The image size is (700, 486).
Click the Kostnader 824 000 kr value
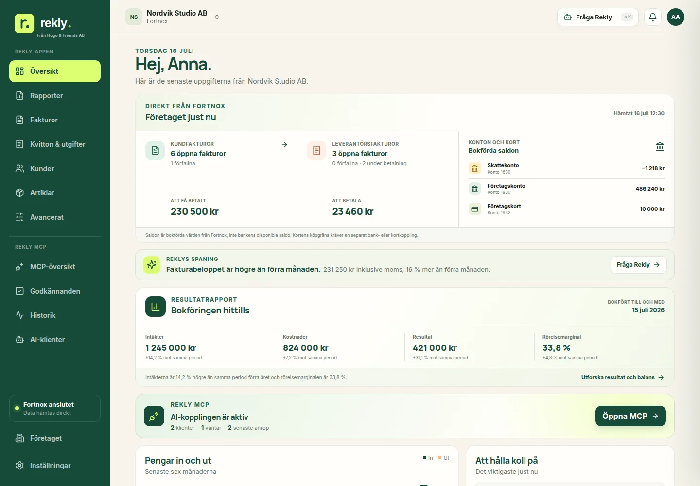coord(306,348)
